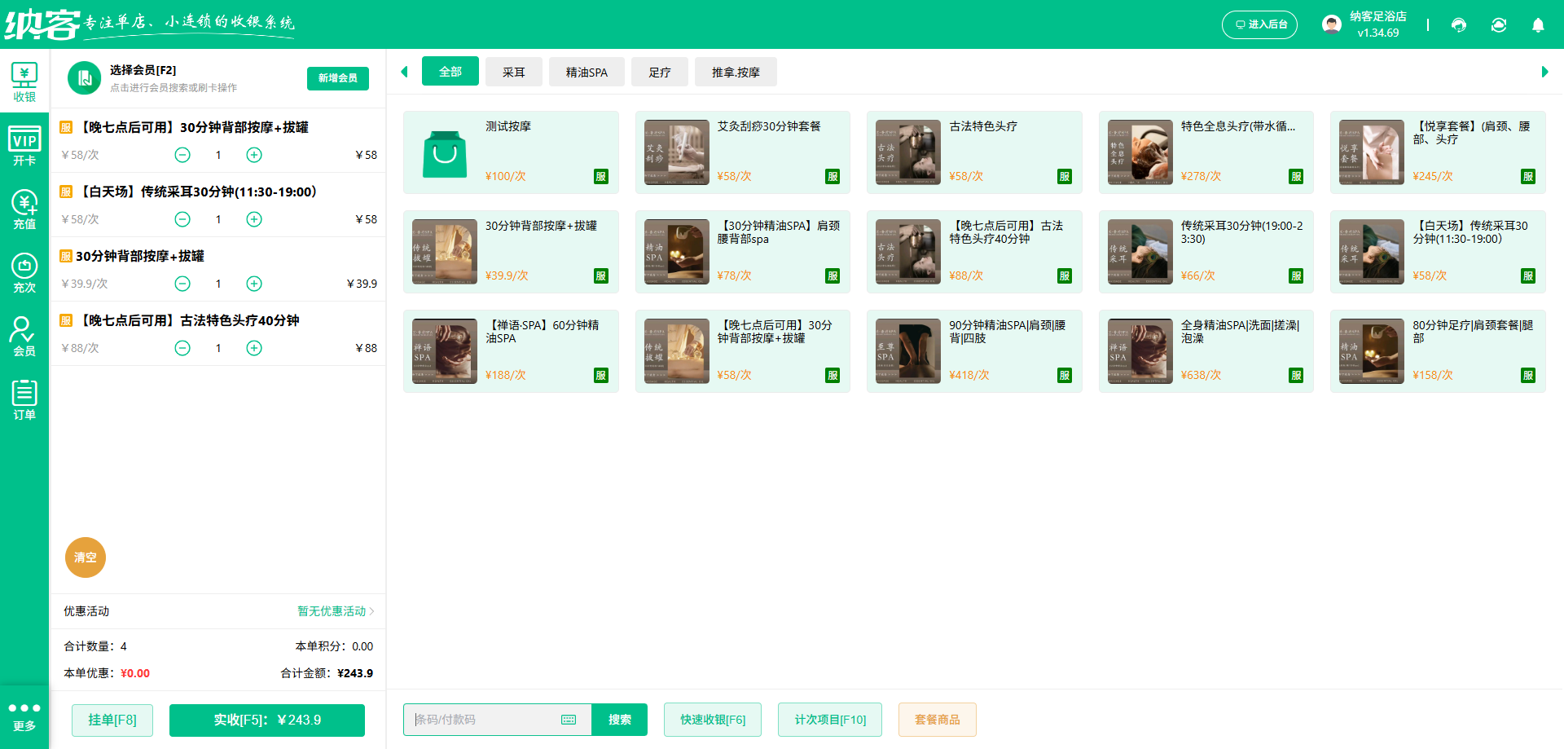
Task: Select the 全部 category tab
Action: pos(450,72)
